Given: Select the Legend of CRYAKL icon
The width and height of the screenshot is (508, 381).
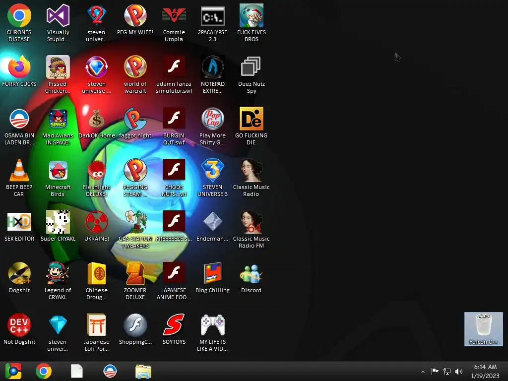Looking at the screenshot, I should click(x=58, y=273).
